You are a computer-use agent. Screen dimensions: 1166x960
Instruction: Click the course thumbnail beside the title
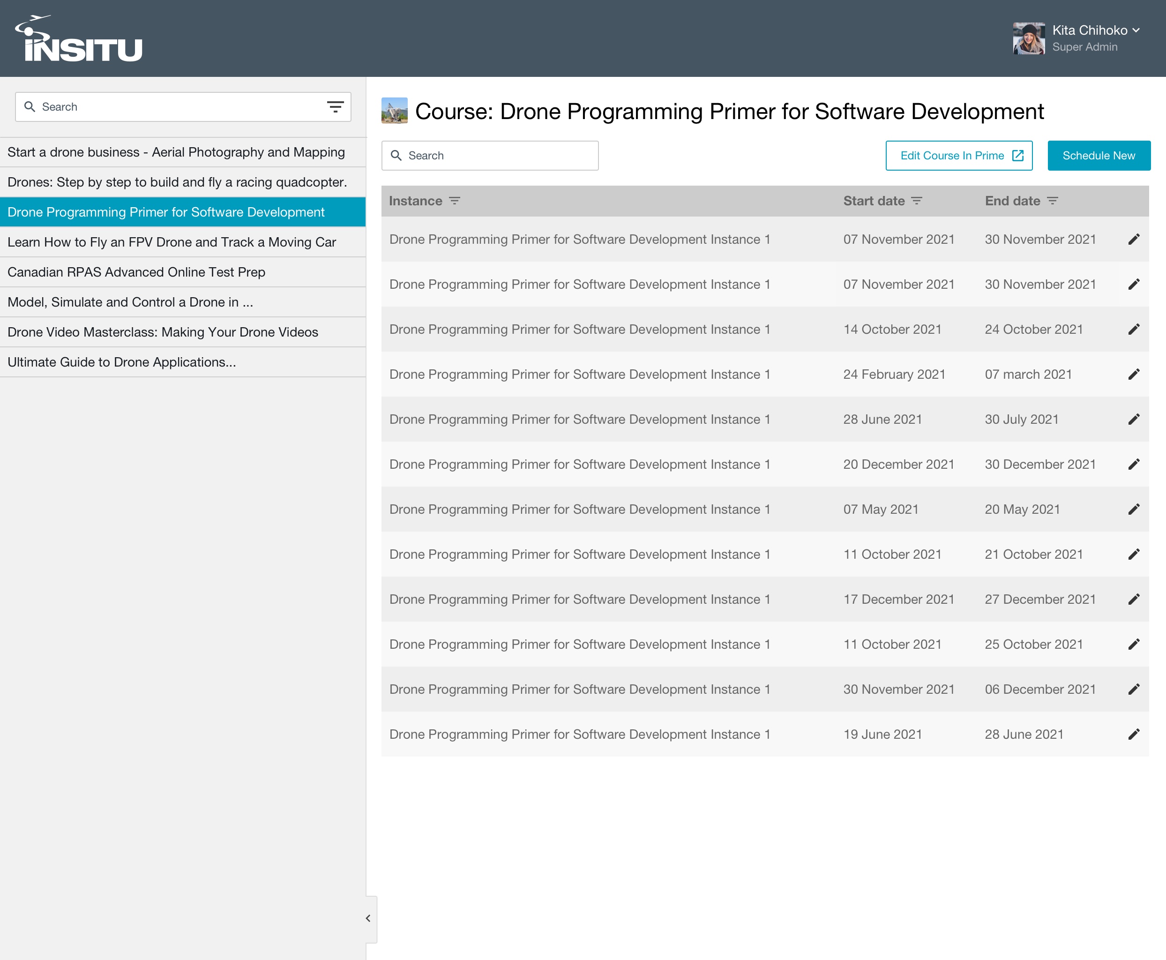point(394,111)
